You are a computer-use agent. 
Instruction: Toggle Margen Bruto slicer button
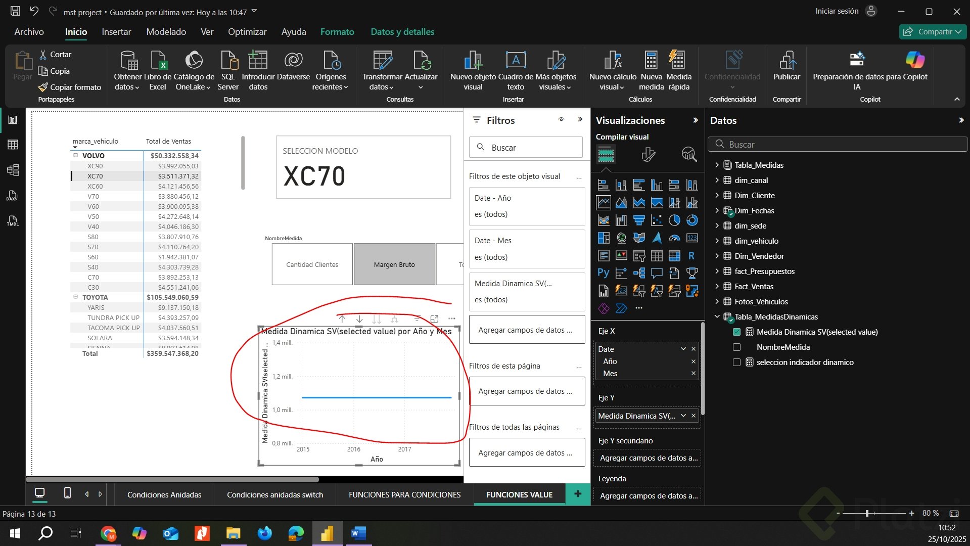point(394,264)
